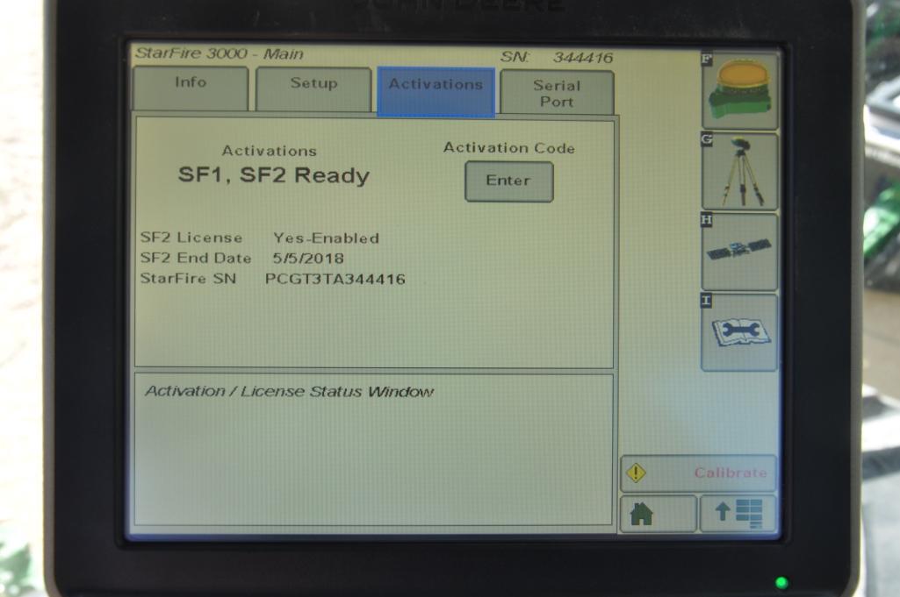Select the Activations heading above SF1 status
This screenshot has height=597, width=900.
[270, 151]
